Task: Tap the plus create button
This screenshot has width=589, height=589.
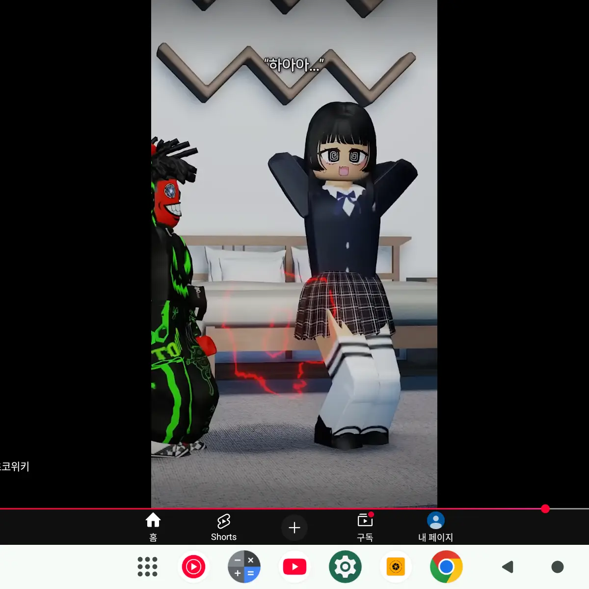Action: click(294, 528)
